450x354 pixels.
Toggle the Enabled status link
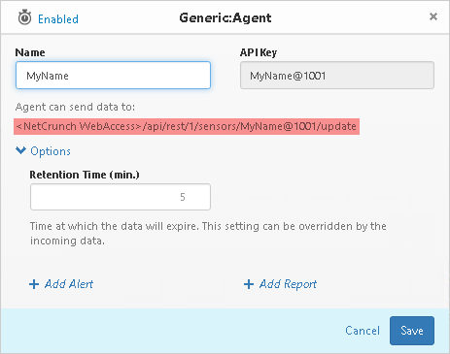coord(58,19)
